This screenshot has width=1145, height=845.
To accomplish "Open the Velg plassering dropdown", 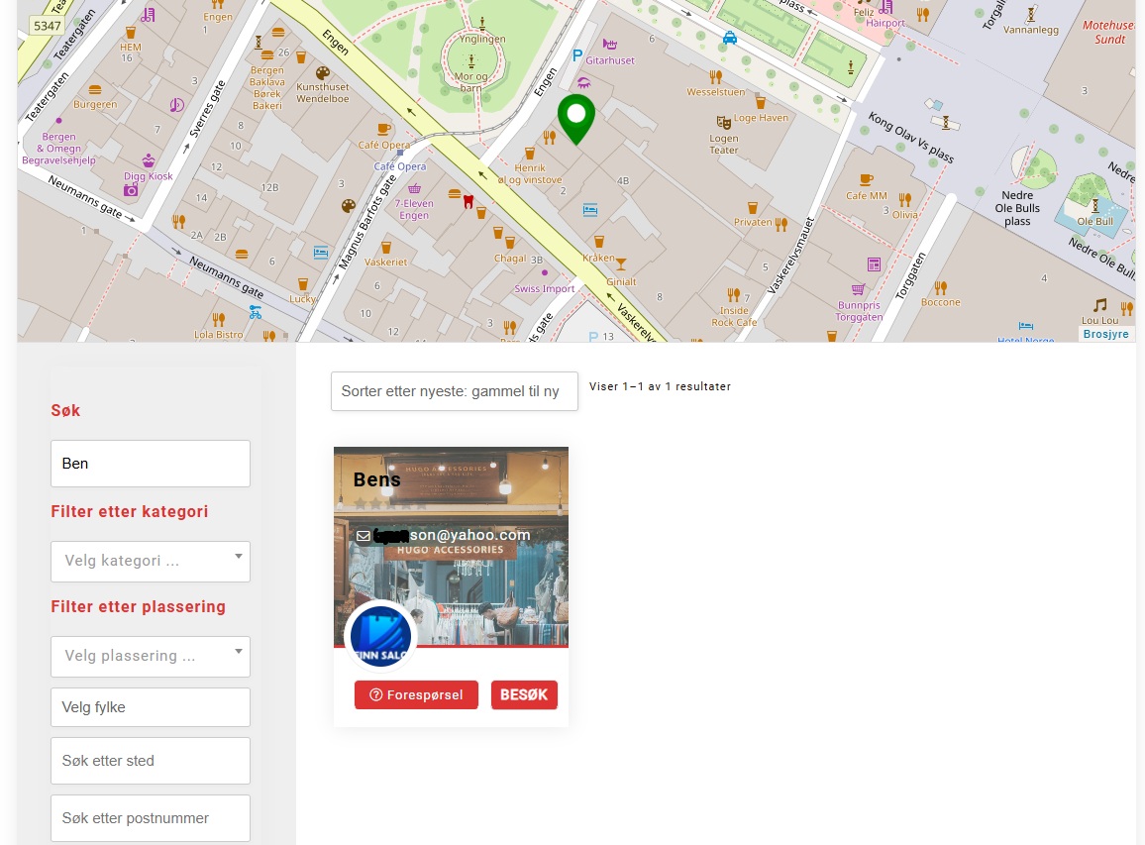I will click(x=151, y=656).
